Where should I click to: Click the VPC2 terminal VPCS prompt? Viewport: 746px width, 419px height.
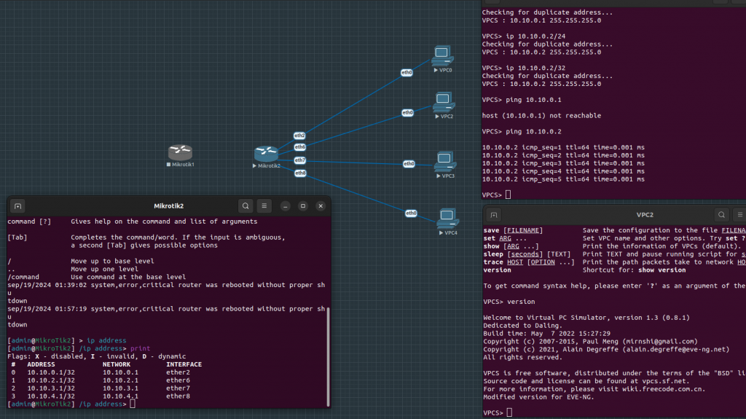tap(498, 413)
